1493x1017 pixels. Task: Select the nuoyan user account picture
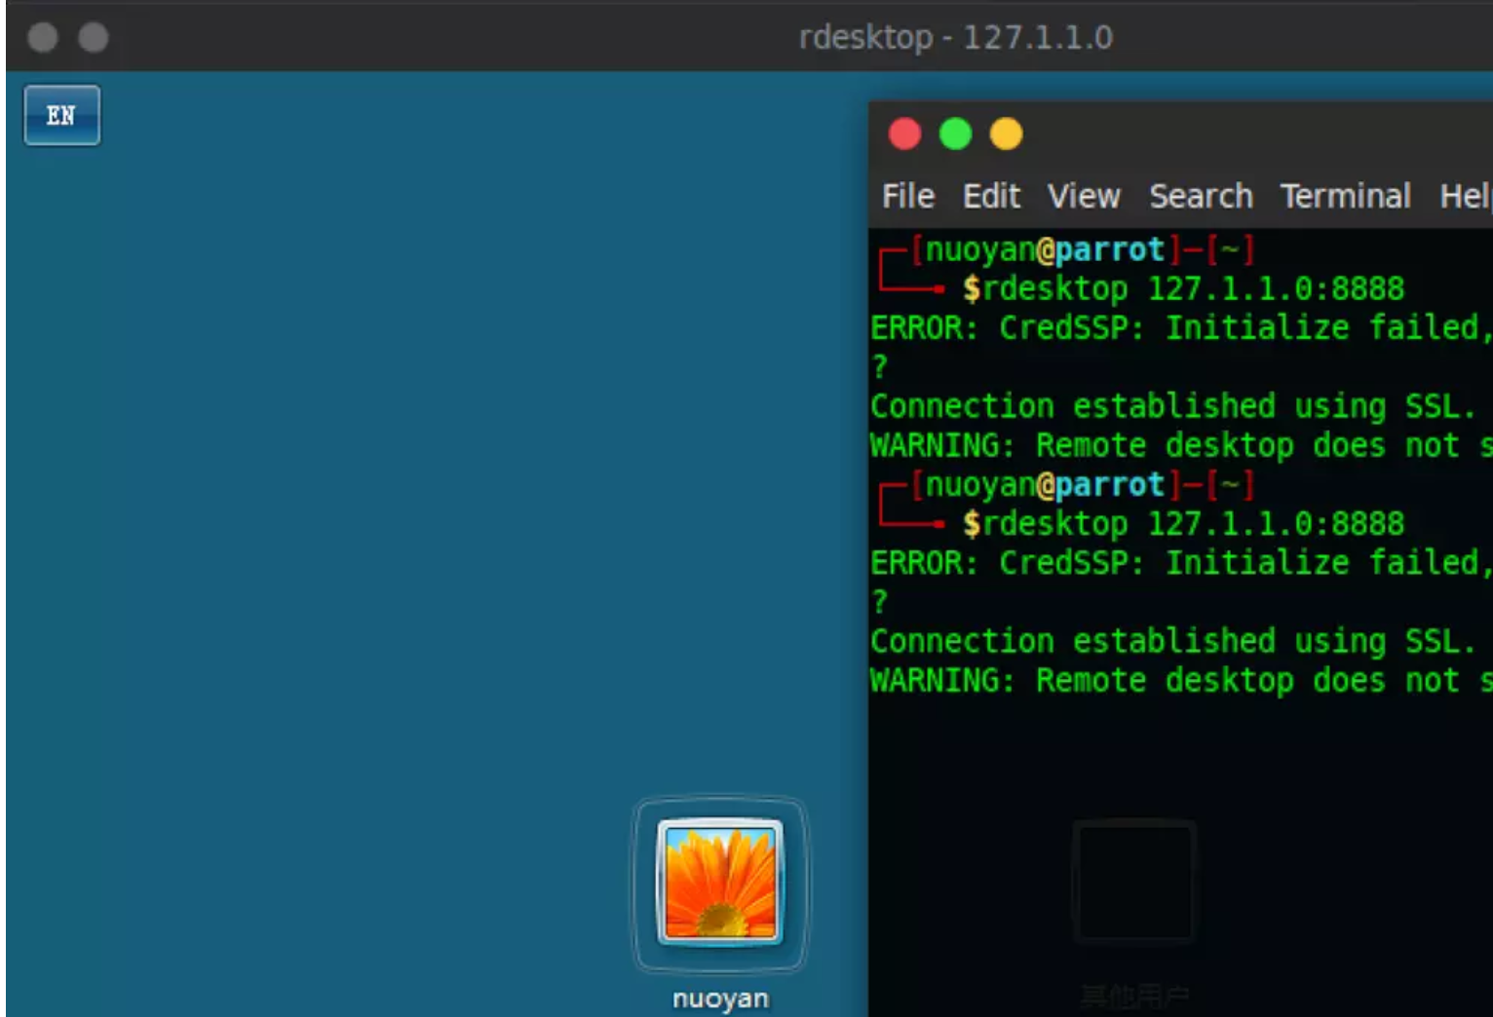coord(720,883)
